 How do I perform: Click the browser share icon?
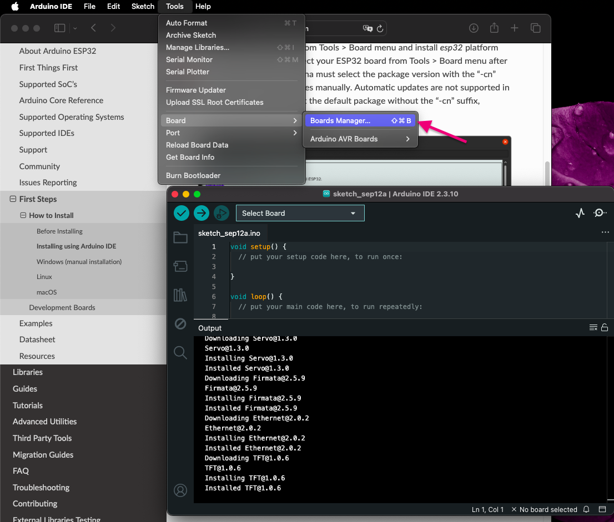point(494,28)
